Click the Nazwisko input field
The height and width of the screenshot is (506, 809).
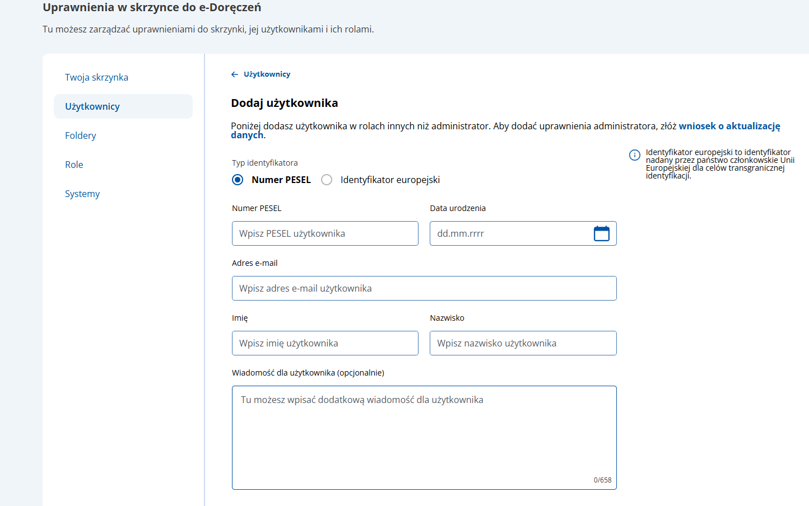(523, 343)
